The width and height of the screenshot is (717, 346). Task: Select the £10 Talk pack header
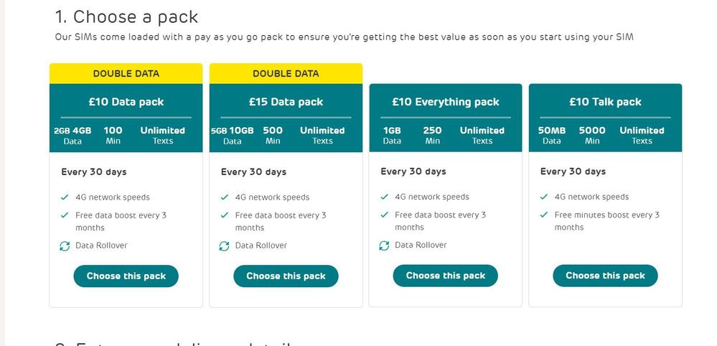[605, 102]
